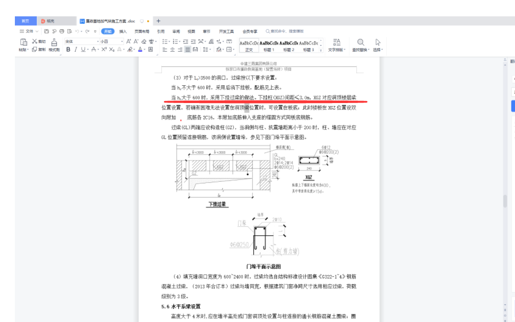
Task: Apply the 正文 style
Action: [249, 46]
